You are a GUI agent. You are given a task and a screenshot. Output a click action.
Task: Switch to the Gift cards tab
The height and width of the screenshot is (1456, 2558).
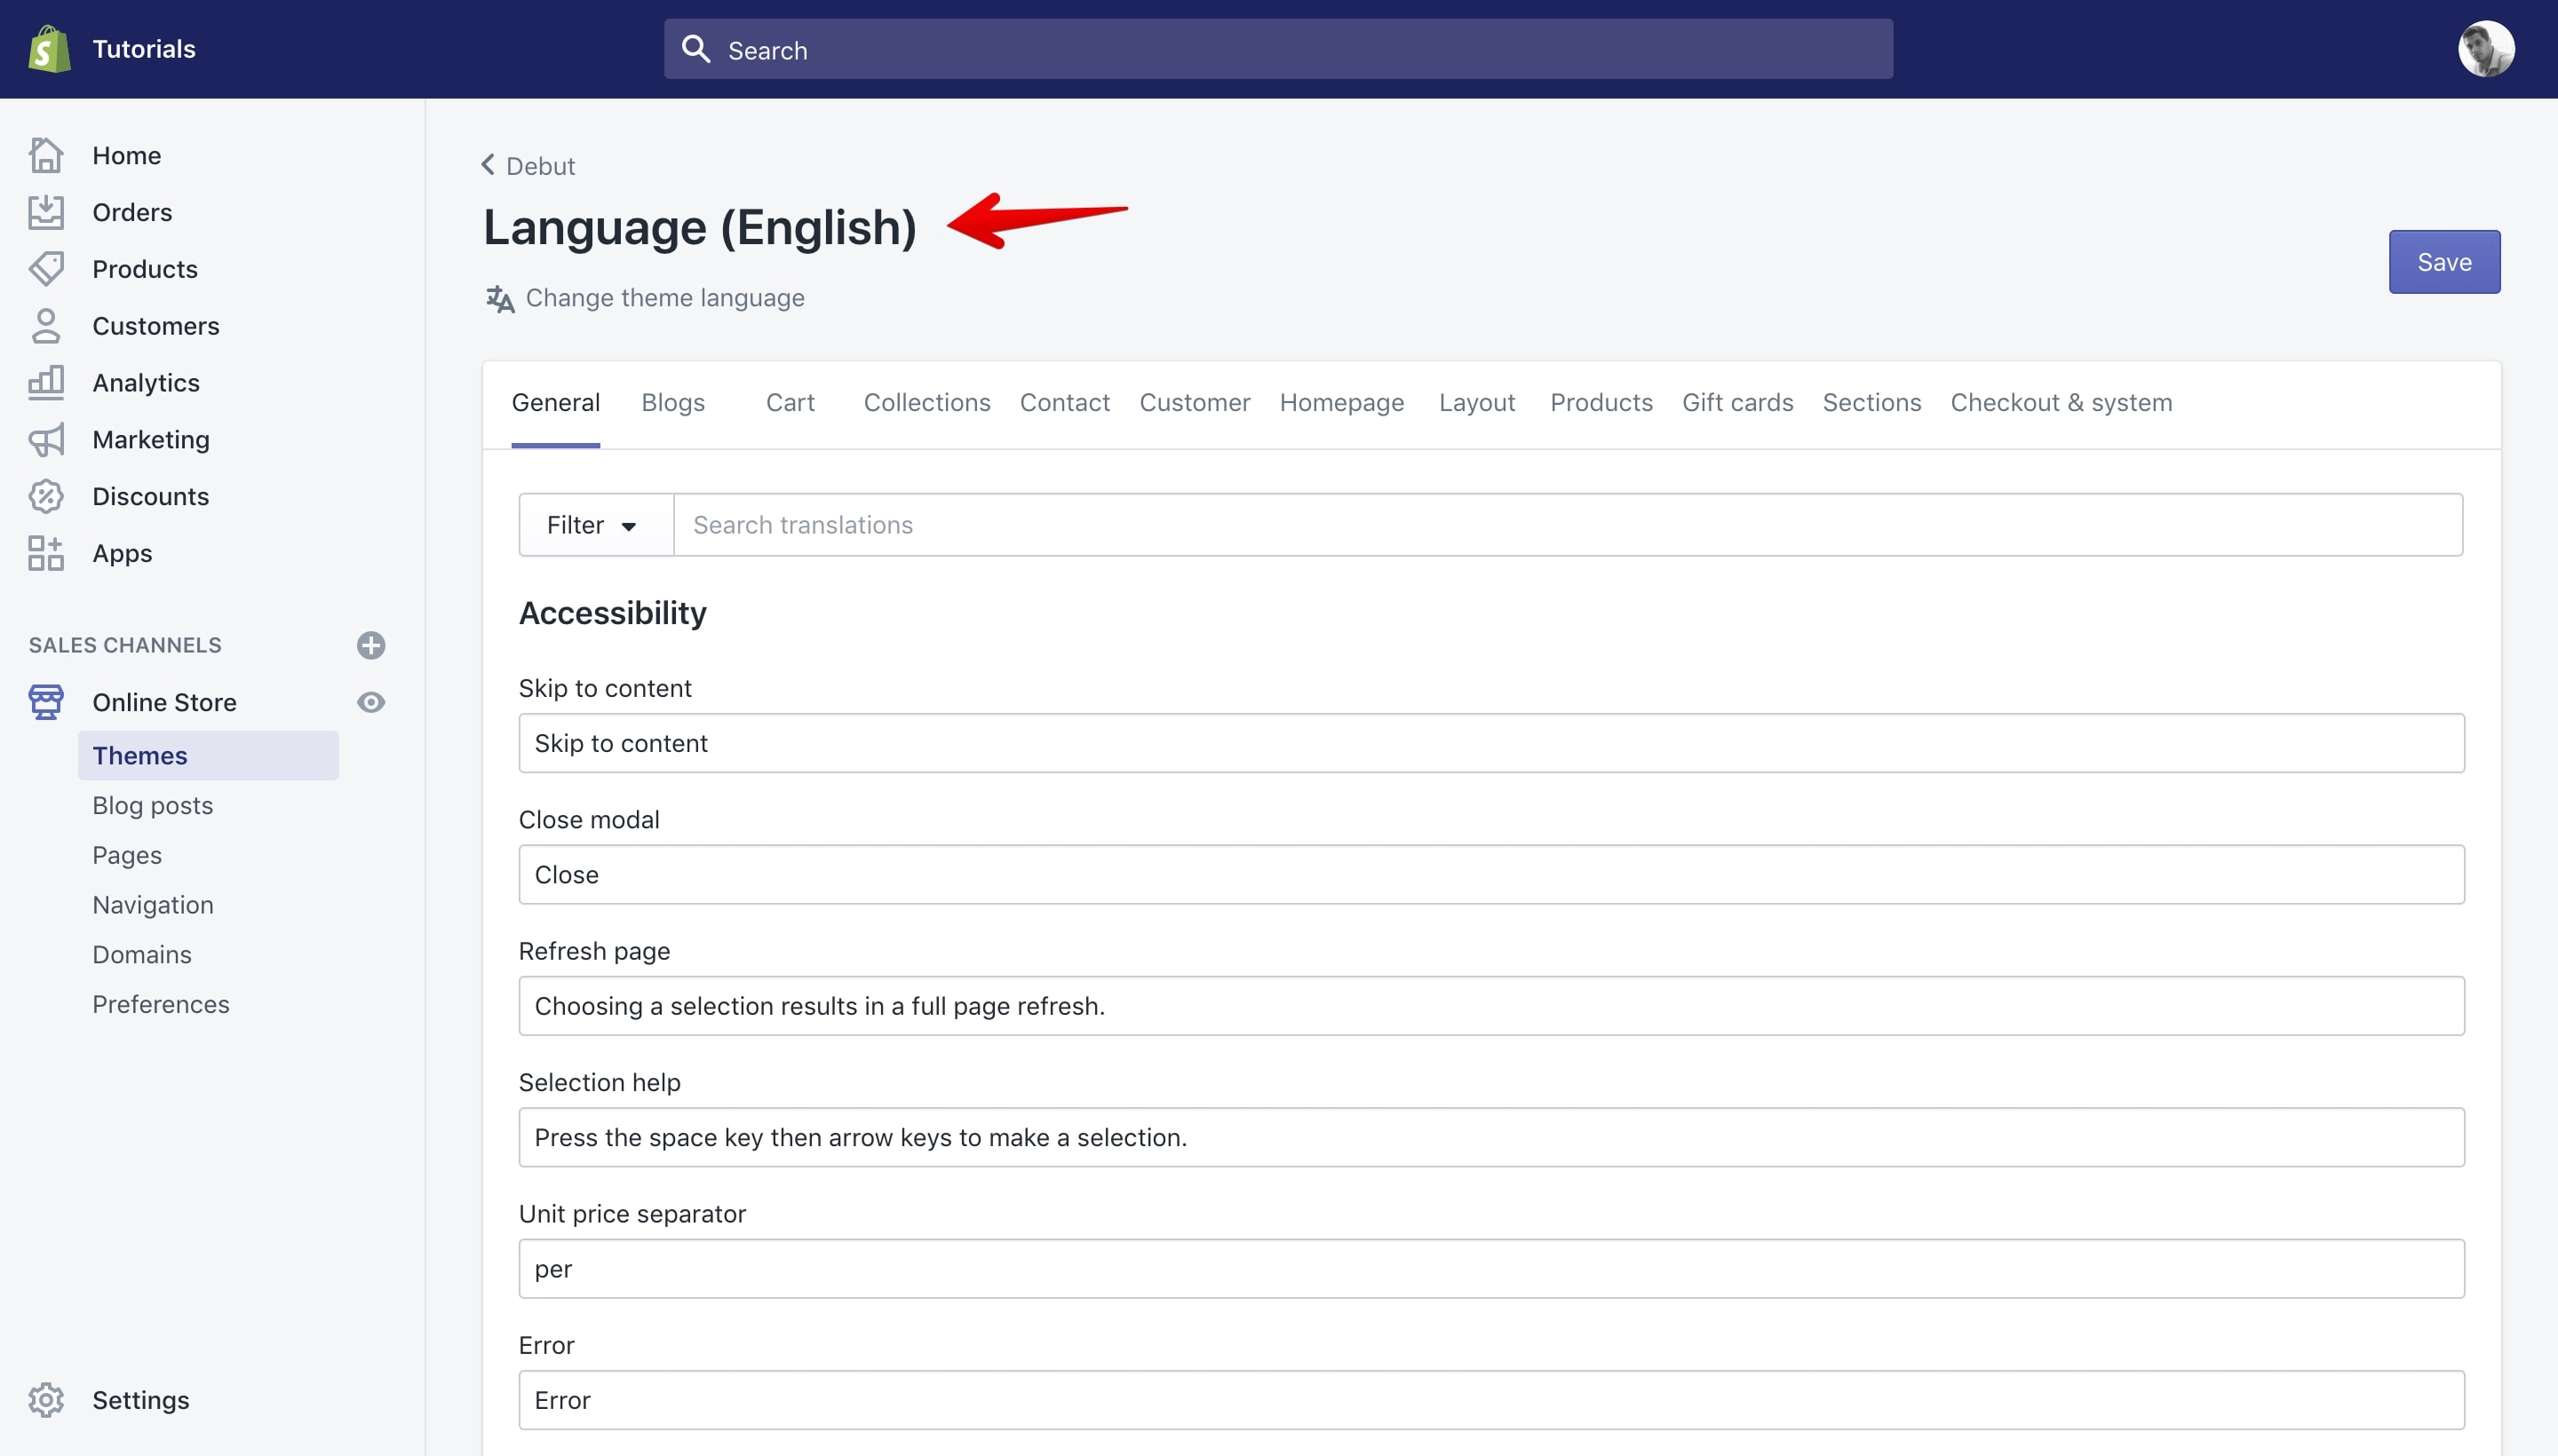pos(1737,403)
